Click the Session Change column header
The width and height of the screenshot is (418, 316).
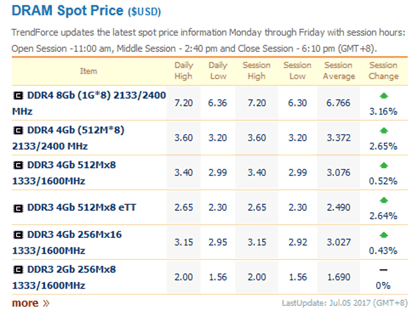(x=383, y=71)
